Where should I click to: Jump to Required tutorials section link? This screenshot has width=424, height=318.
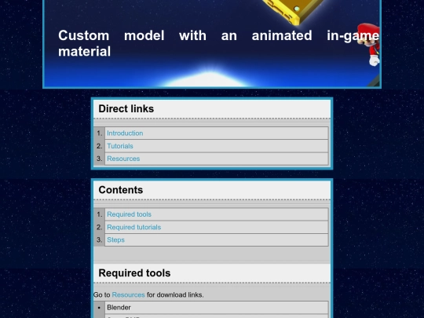coord(133,227)
